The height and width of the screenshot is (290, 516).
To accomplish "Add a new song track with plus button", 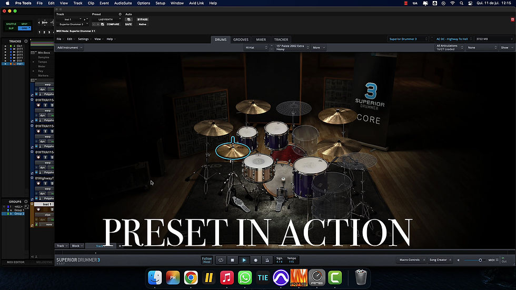I will click(120, 246).
